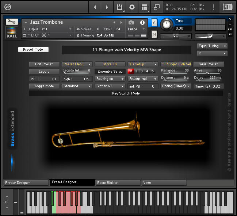This screenshot has height=216, width=237.
Task: Click the NI logo icon
Action: (x=228, y=7)
